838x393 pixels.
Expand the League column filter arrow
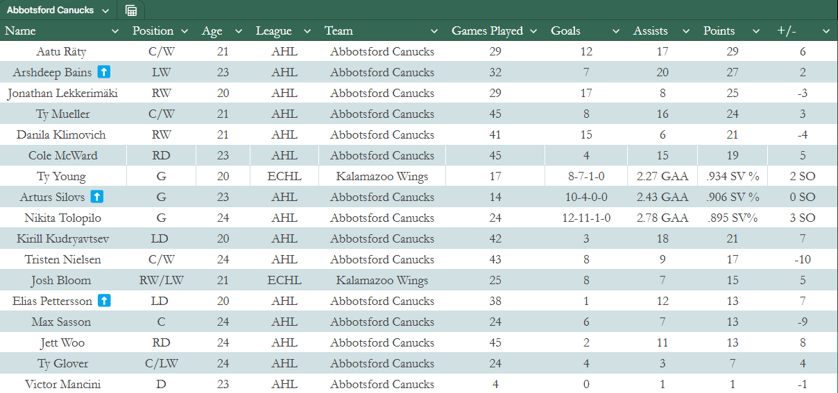tap(307, 31)
